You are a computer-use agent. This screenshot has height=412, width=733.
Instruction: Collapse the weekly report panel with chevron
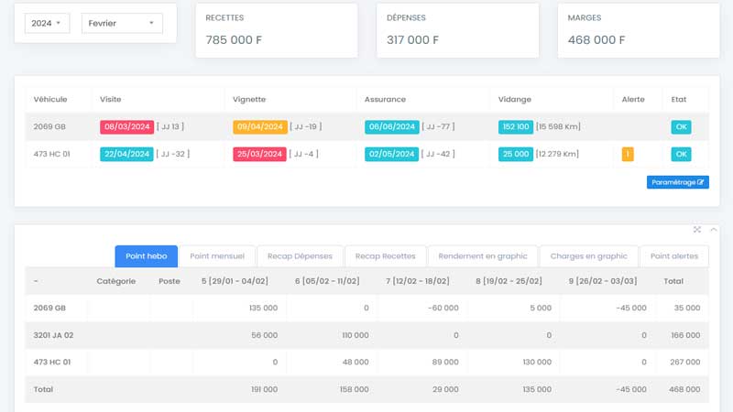[714, 229]
